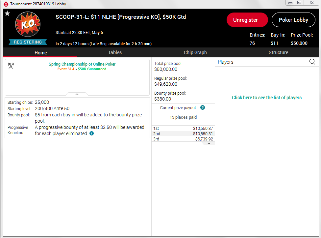321x238 pixels.
Task: Switch to the Home tab
Action: 40,53
